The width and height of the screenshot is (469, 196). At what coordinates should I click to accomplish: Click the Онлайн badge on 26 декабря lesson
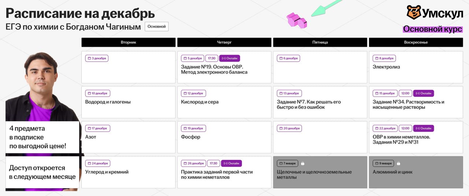pyautogui.click(x=231, y=164)
